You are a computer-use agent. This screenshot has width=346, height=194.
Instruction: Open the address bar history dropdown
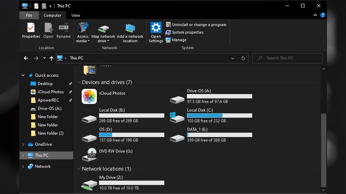click(x=233, y=58)
